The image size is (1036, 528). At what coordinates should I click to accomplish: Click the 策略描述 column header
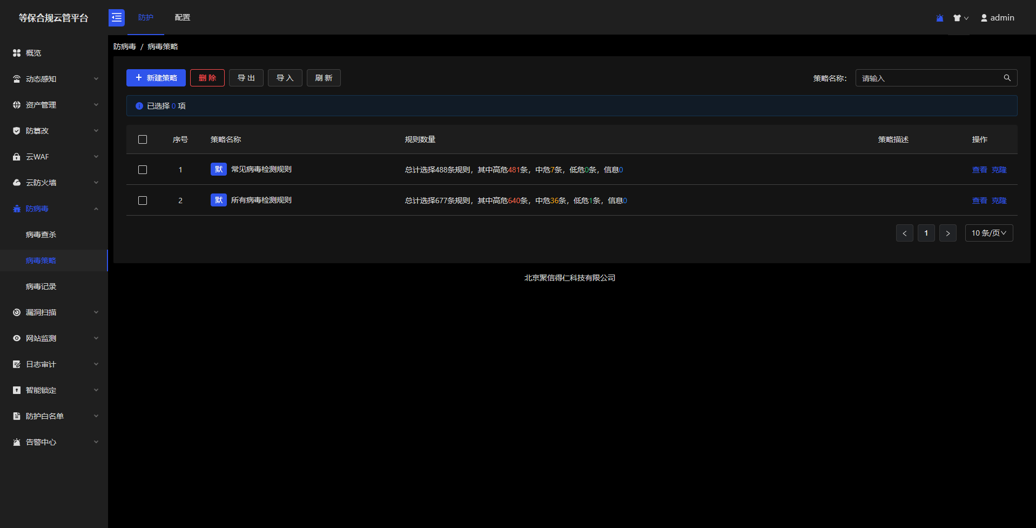point(893,139)
